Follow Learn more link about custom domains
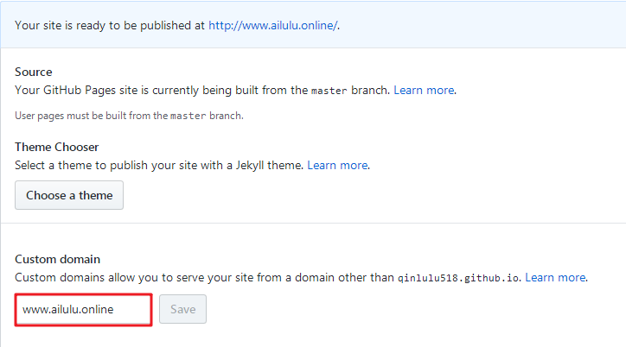The width and height of the screenshot is (626, 347). (x=555, y=277)
